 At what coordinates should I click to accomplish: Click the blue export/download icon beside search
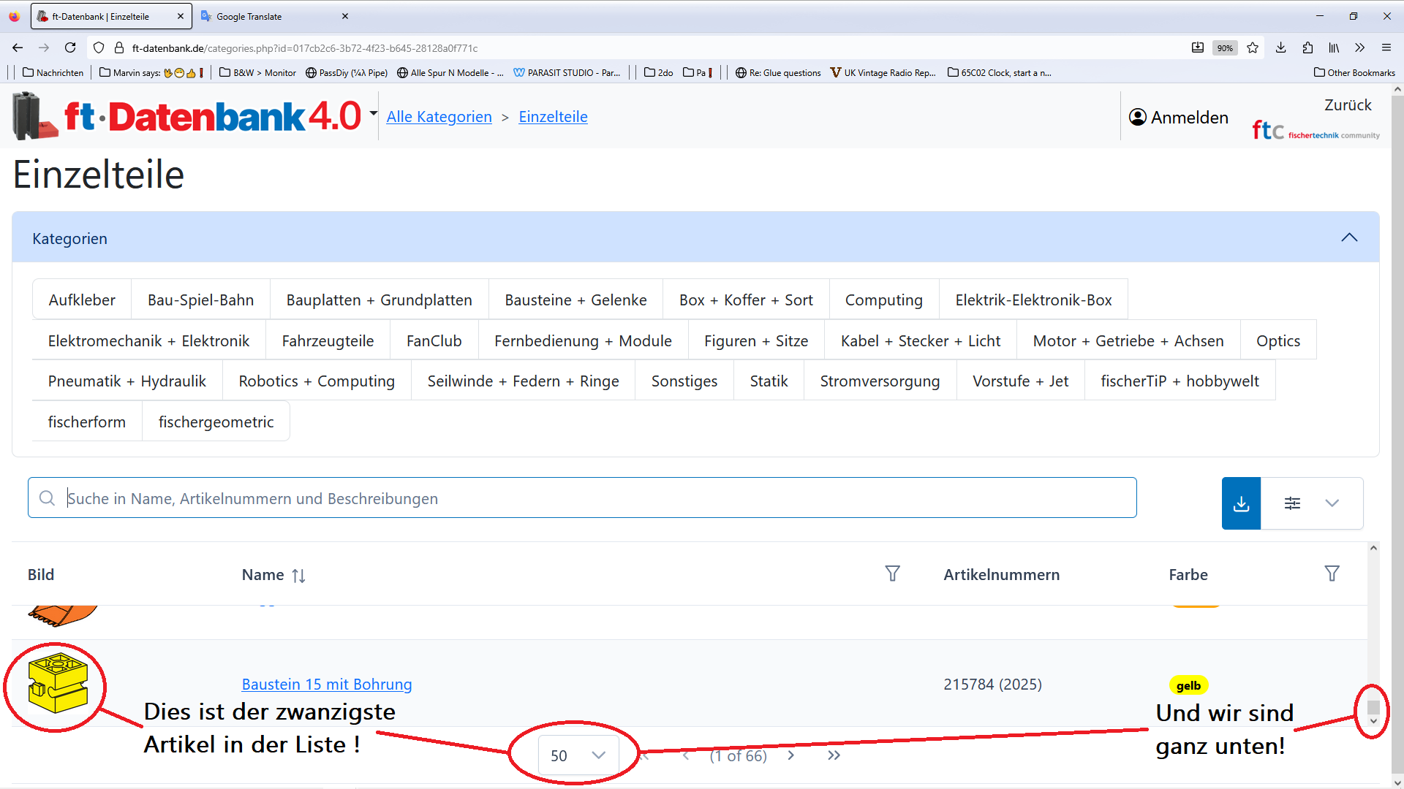tap(1241, 503)
